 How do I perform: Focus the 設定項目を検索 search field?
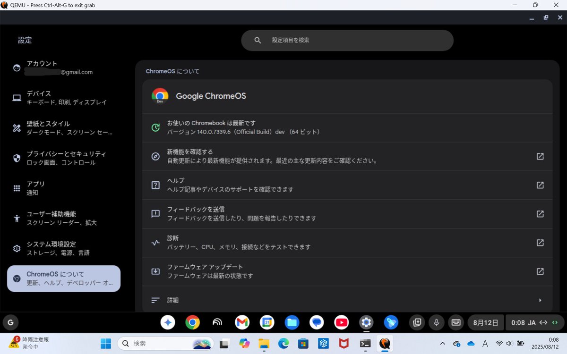(x=347, y=40)
